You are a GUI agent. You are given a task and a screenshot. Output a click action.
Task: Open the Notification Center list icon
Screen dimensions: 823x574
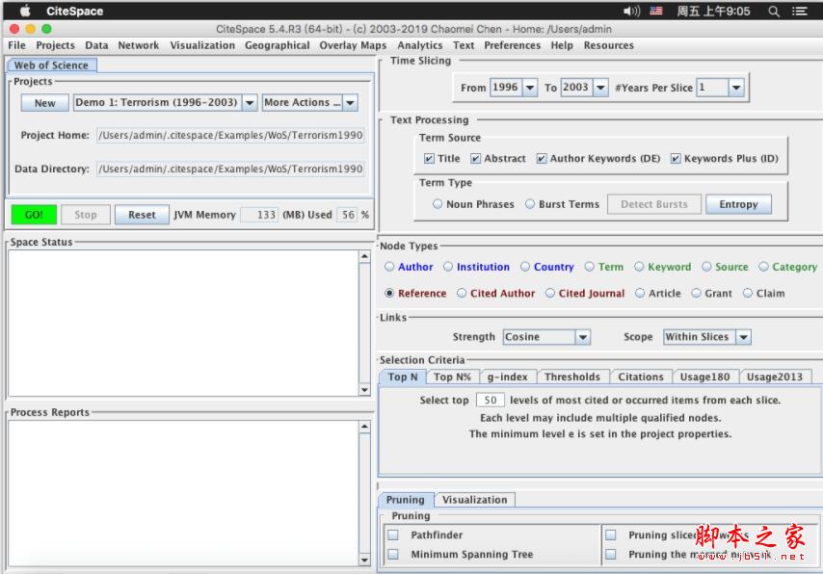coord(799,11)
